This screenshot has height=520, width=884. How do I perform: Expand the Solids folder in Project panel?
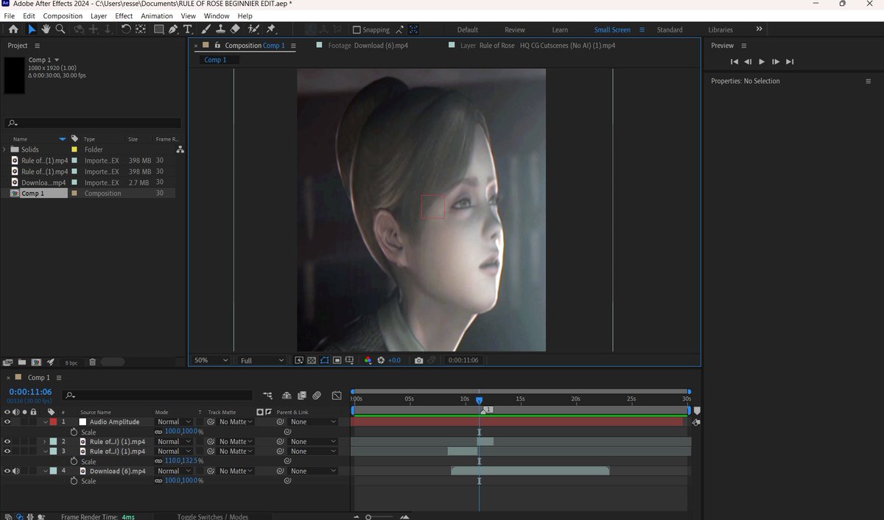4,150
